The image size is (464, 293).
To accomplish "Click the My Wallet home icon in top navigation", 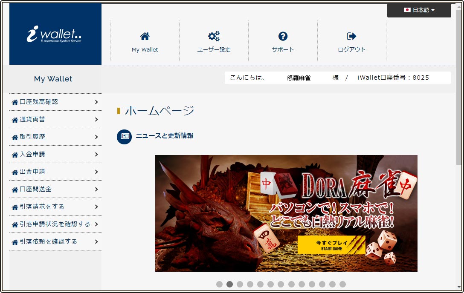I will 145,36.
